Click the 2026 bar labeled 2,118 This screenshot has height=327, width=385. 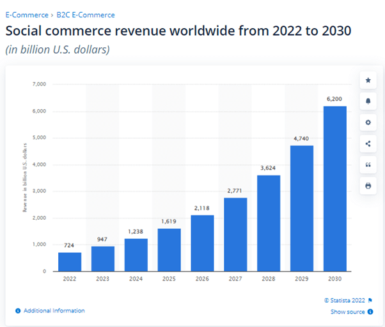[202, 243]
